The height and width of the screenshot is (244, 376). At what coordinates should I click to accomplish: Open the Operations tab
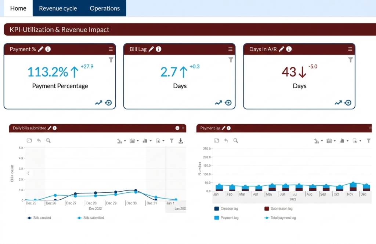(x=105, y=8)
